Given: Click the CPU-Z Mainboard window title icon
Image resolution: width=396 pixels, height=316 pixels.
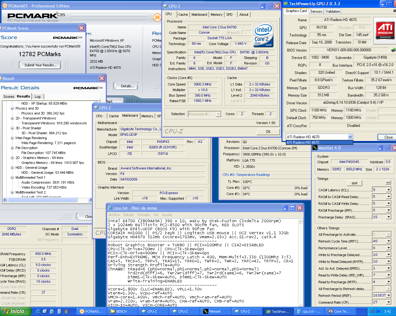Looking at the screenshot, I should tap(96, 108).
